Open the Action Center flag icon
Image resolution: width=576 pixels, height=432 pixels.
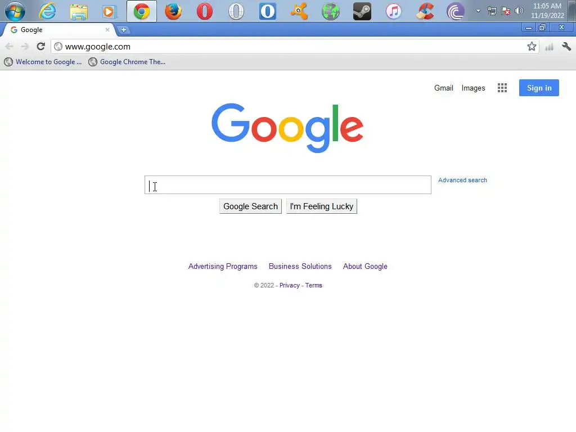[506, 11]
